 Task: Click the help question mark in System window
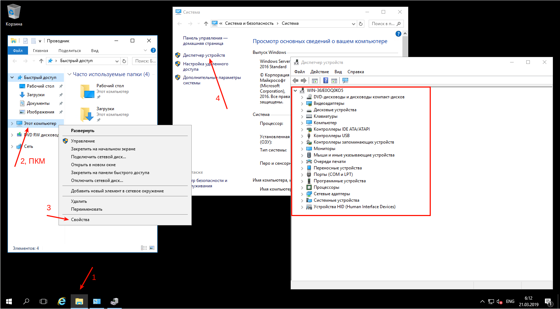click(x=398, y=34)
